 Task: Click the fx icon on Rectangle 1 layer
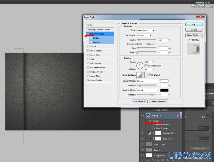point(178,116)
